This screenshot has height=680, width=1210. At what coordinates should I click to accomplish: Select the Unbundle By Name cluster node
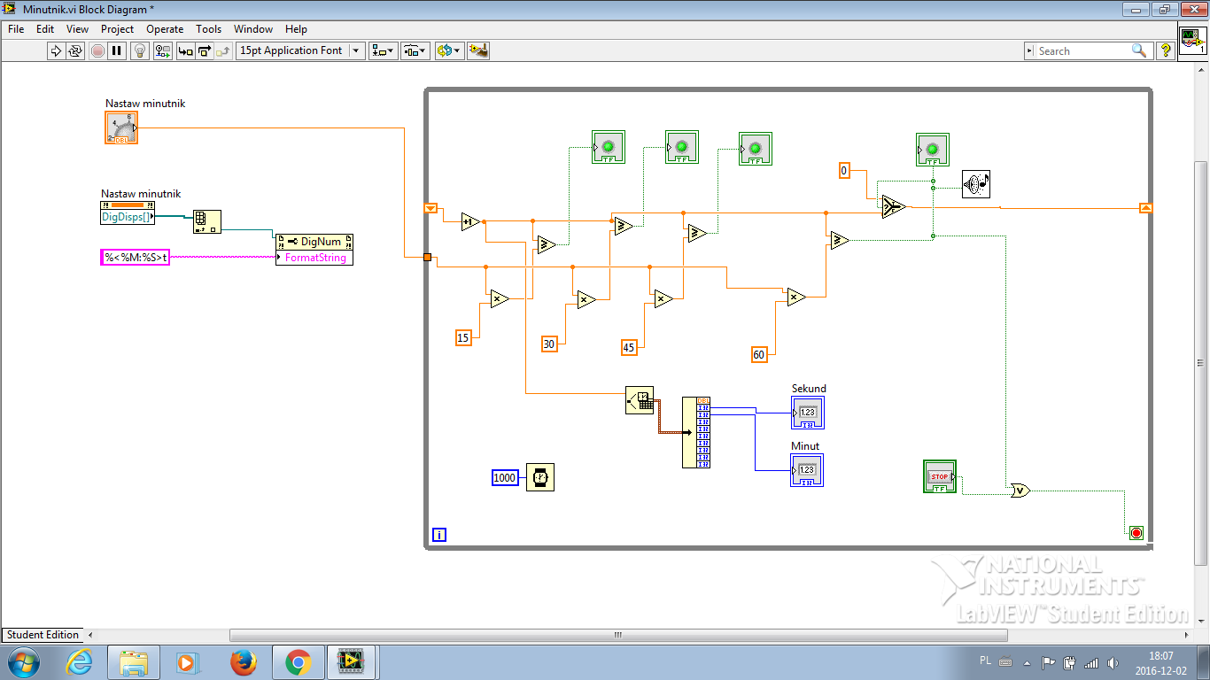[x=696, y=432]
